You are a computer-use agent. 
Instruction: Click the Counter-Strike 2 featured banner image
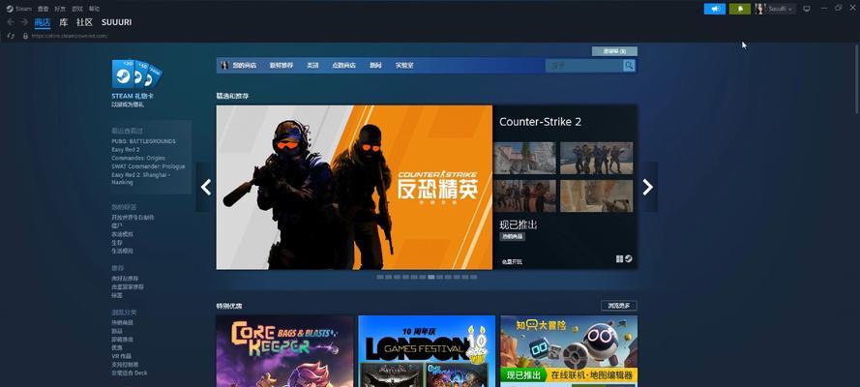pos(354,188)
